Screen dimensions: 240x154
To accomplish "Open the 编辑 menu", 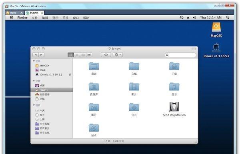I will pos(45,18).
